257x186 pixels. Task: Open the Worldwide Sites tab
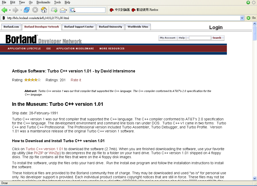pyautogui.click(x=138, y=27)
